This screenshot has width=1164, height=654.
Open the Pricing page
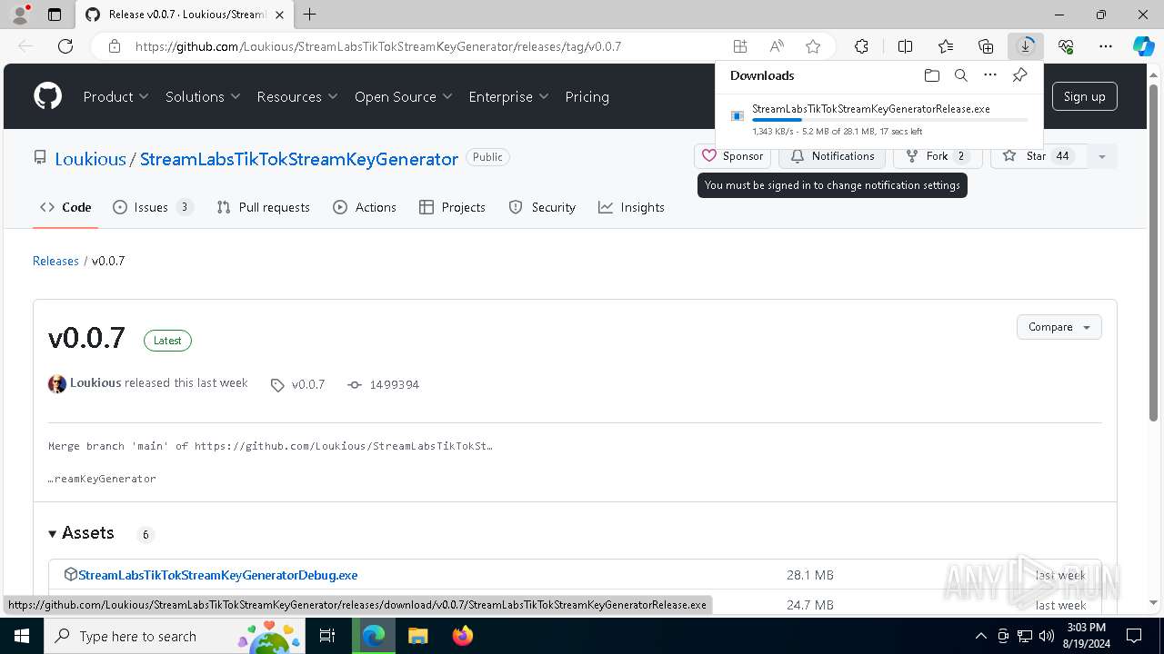click(x=587, y=96)
